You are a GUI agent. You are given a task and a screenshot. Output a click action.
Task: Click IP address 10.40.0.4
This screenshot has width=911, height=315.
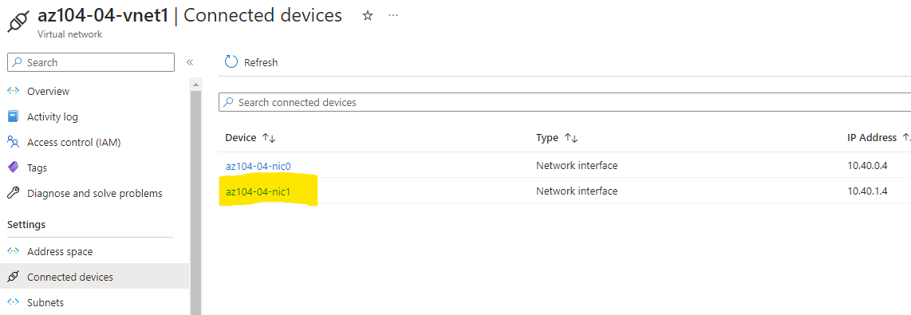coord(867,166)
